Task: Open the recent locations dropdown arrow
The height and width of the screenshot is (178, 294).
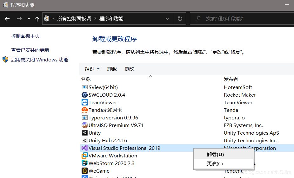Action: click(x=29, y=19)
